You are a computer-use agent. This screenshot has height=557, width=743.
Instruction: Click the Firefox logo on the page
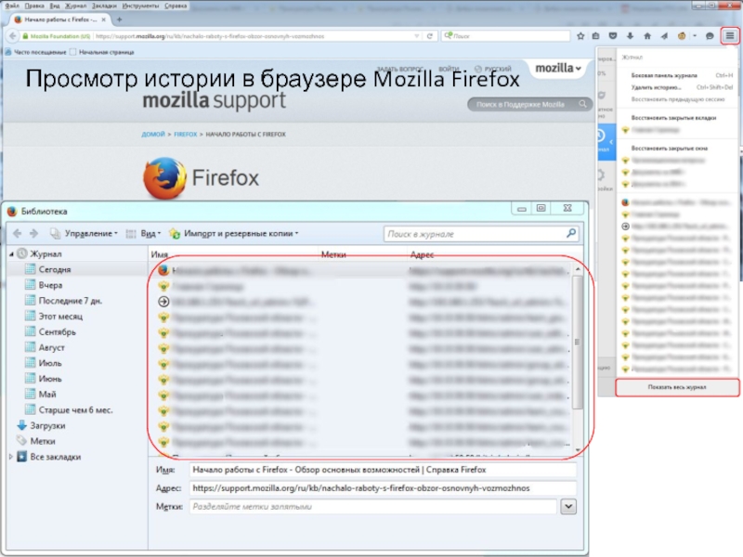[164, 178]
